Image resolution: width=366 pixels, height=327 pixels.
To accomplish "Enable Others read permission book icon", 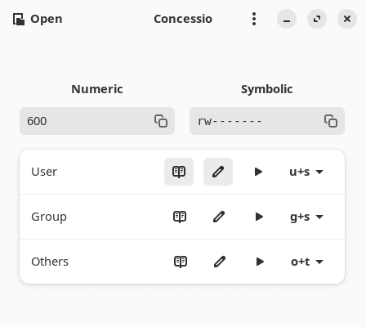I will pos(181,262).
